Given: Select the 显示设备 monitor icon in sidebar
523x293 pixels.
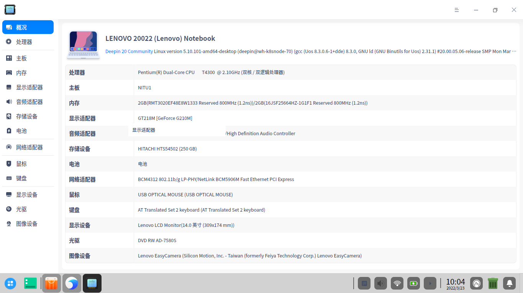Looking at the screenshot, I should [9, 194].
